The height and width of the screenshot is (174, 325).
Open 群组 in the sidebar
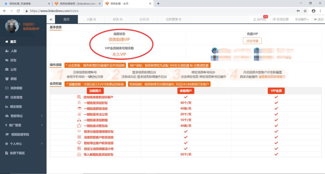coord(23,79)
